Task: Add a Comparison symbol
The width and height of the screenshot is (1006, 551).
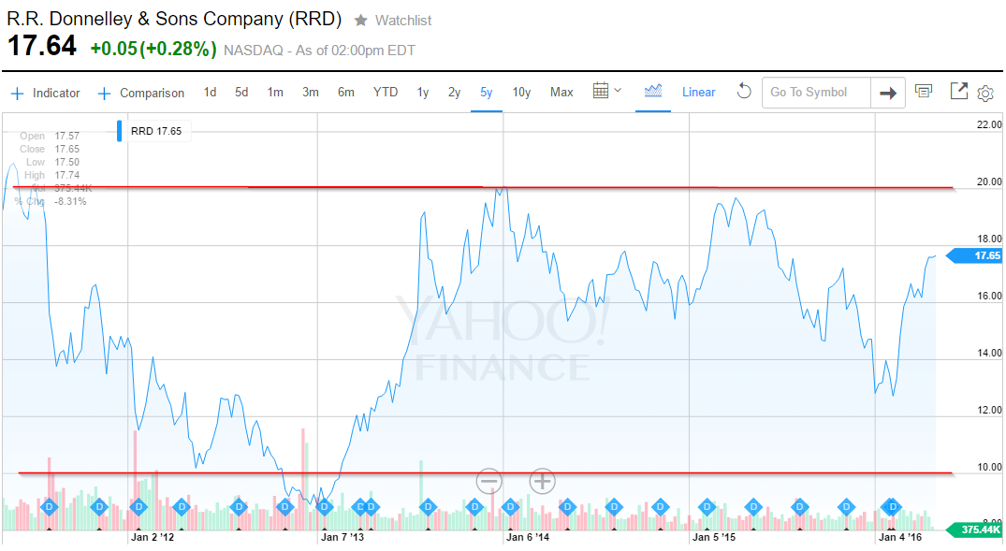Action: pyautogui.click(x=141, y=94)
